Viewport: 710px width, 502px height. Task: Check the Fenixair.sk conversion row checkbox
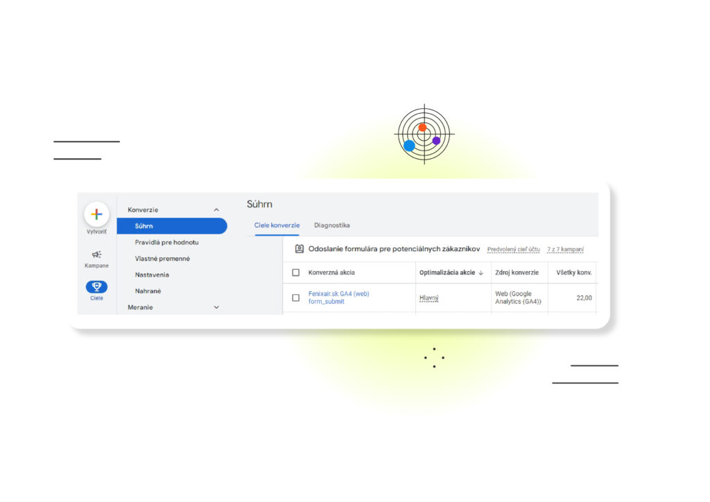coord(296,298)
